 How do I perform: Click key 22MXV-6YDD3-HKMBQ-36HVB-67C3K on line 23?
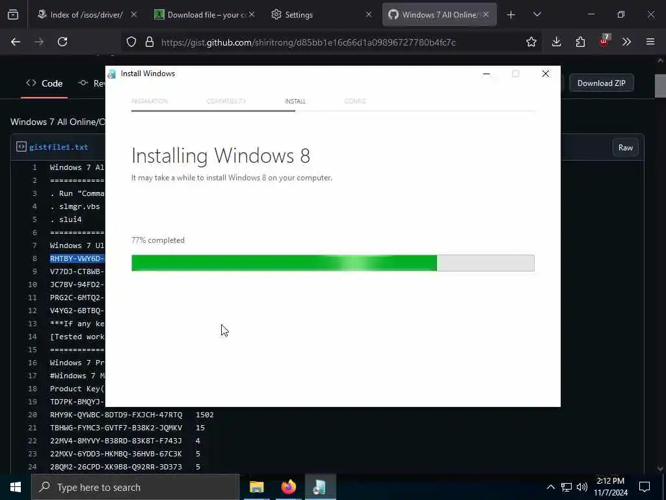coord(116,454)
